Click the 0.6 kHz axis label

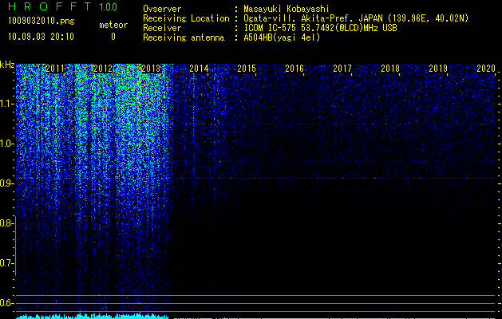pos(6,303)
